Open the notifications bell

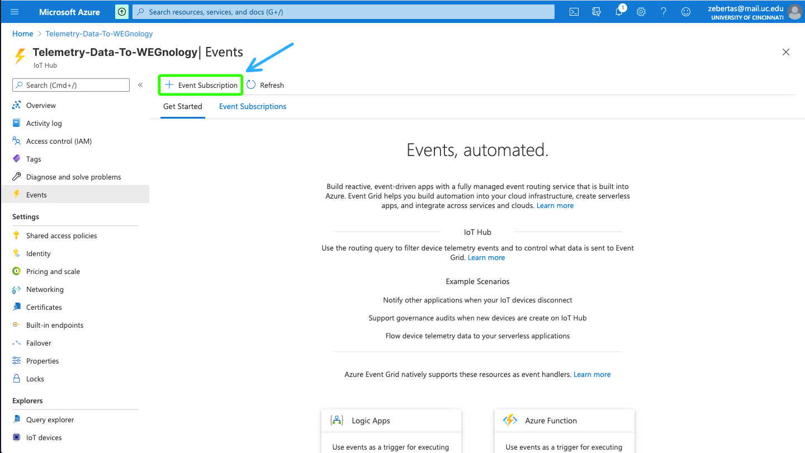pos(619,11)
